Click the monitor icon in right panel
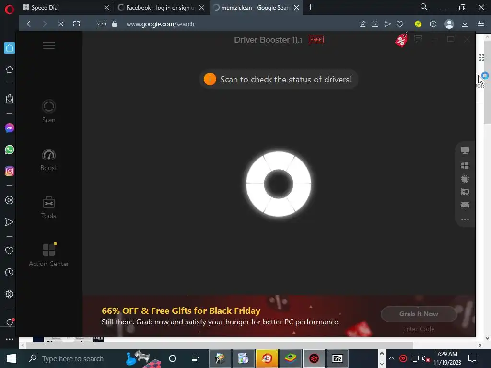491x368 pixels. click(465, 150)
